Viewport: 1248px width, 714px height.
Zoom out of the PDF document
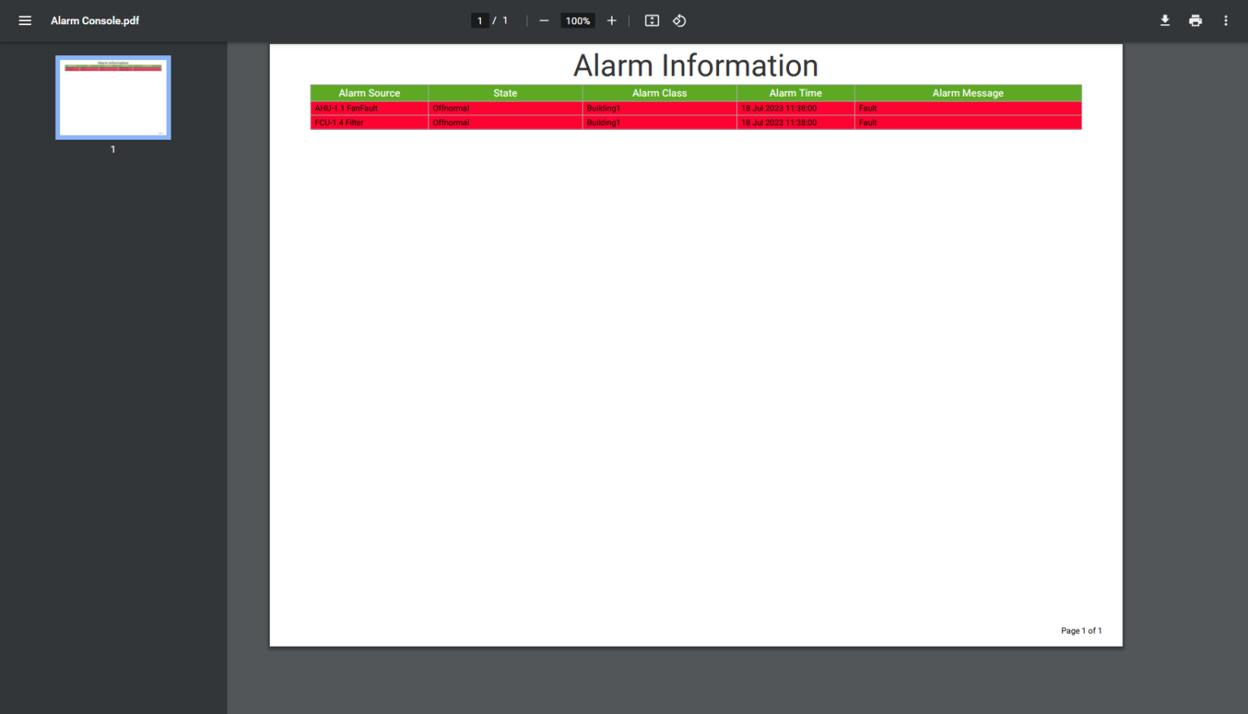544,20
